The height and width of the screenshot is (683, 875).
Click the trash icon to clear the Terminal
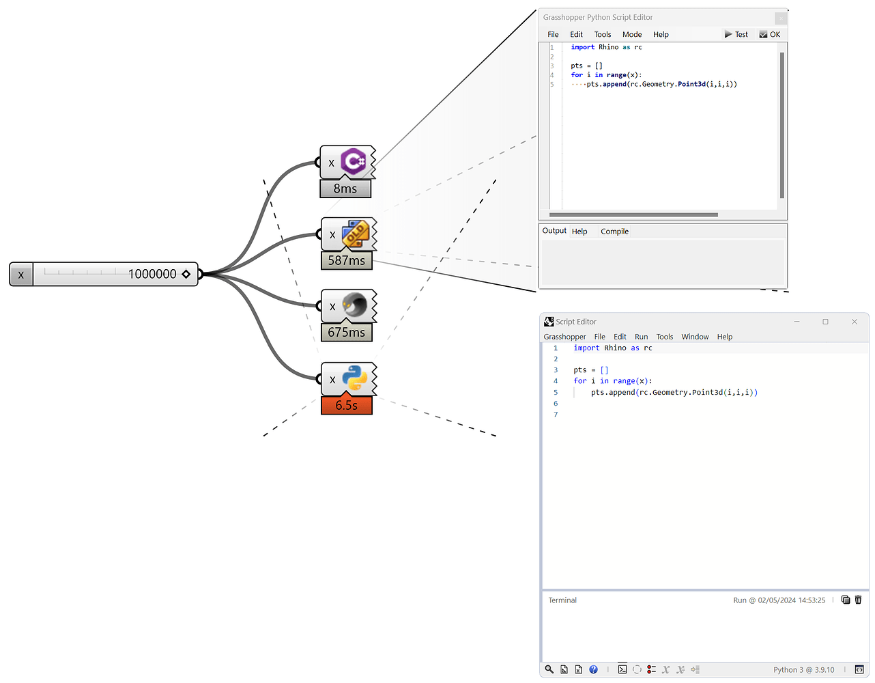859,600
